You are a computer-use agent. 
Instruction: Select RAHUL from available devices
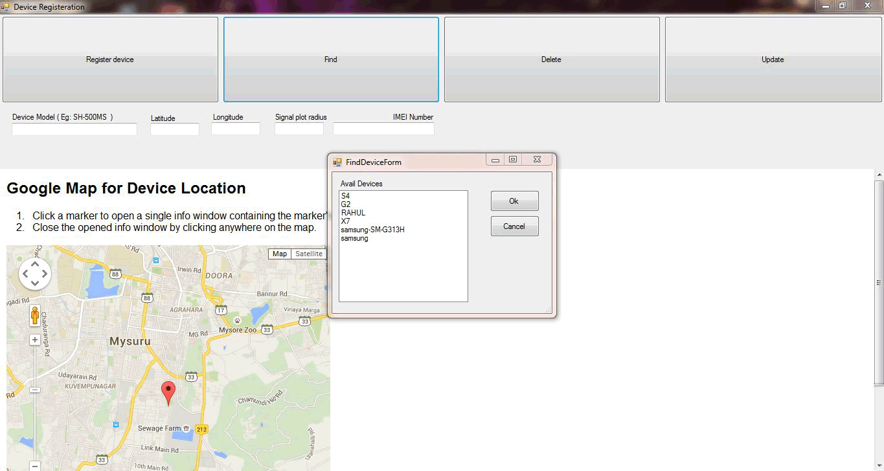coord(353,213)
